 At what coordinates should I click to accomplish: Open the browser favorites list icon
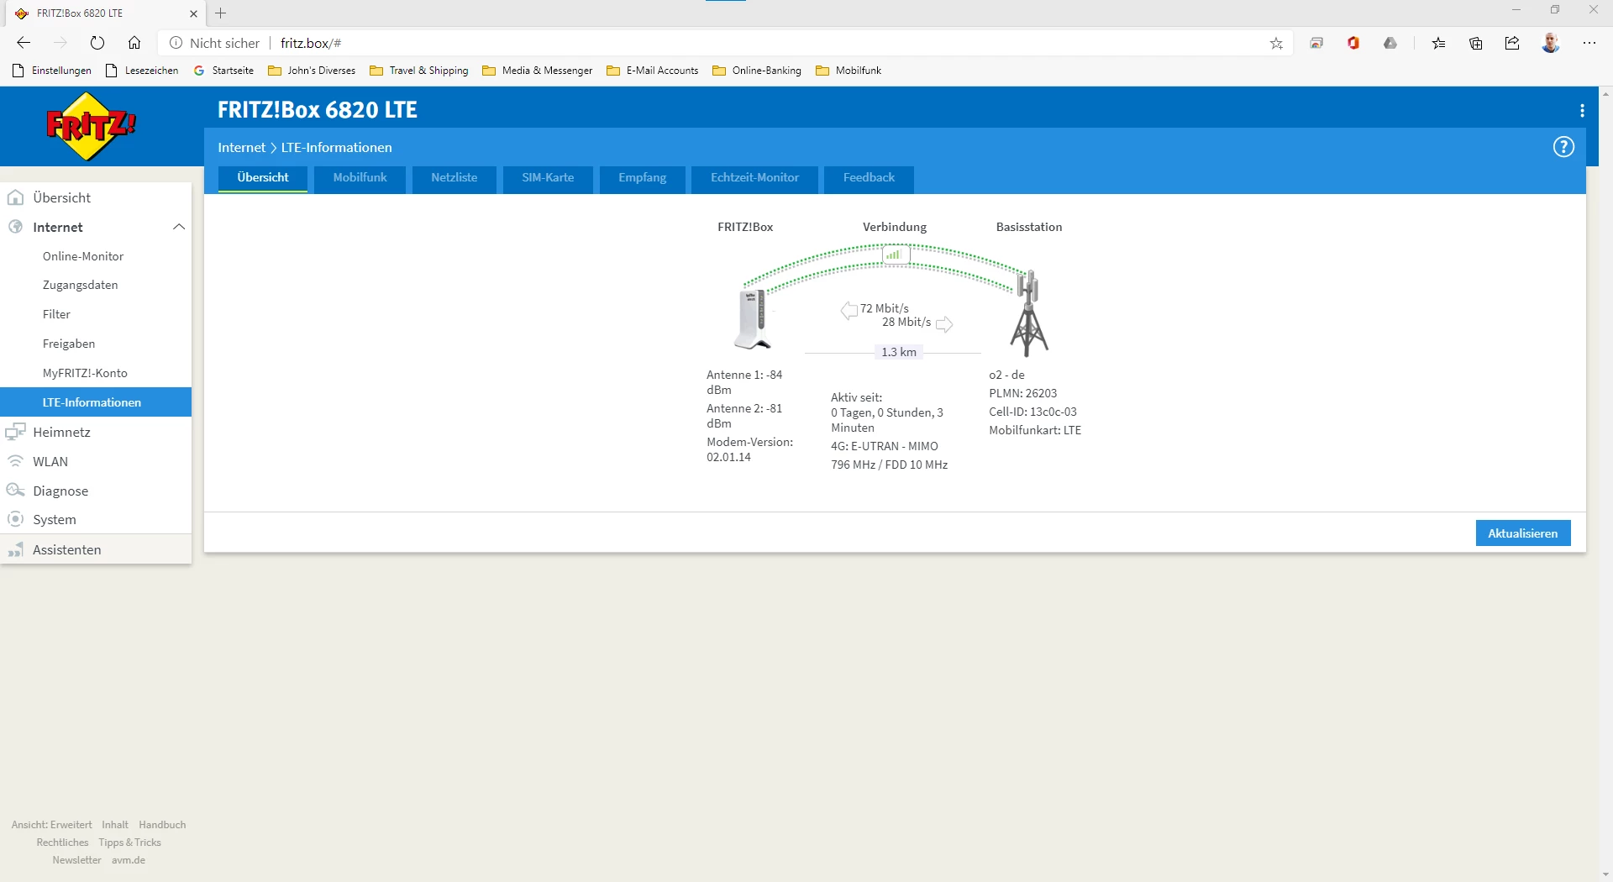click(x=1439, y=43)
